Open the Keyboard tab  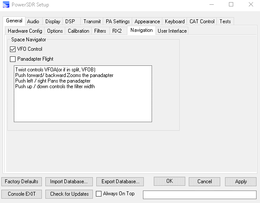pos(175,22)
